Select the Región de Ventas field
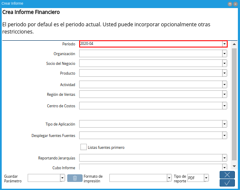The width and height of the screenshot is (240, 190). click(151, 95)
